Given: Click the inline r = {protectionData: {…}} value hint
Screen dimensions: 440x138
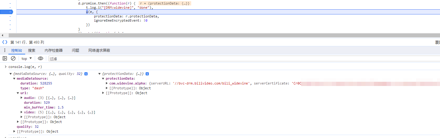Looking at the screenshot, I should [165, 3].
